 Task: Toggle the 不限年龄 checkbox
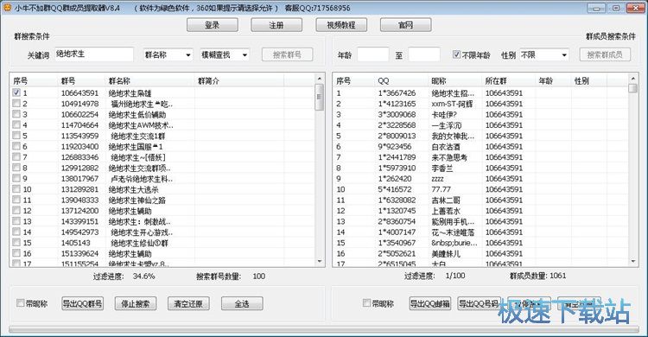pyautogui.click(x=456, y=54)
